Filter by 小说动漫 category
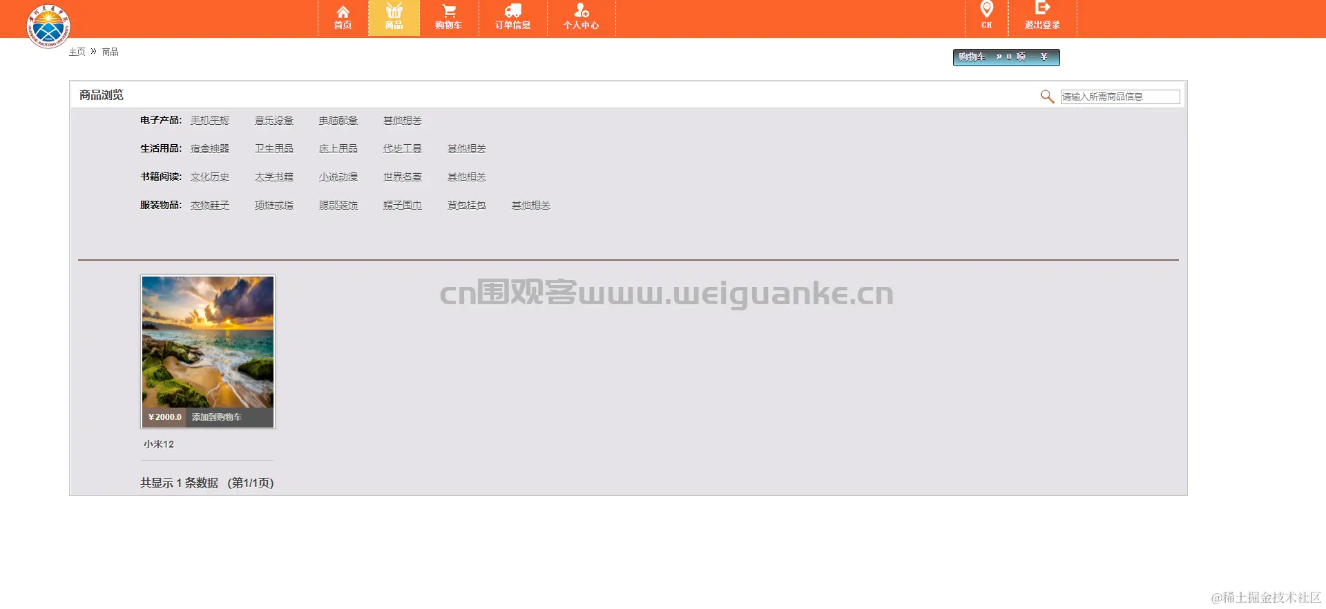The height and width of the screenshot is (609, 1326). tap(338, 177)
